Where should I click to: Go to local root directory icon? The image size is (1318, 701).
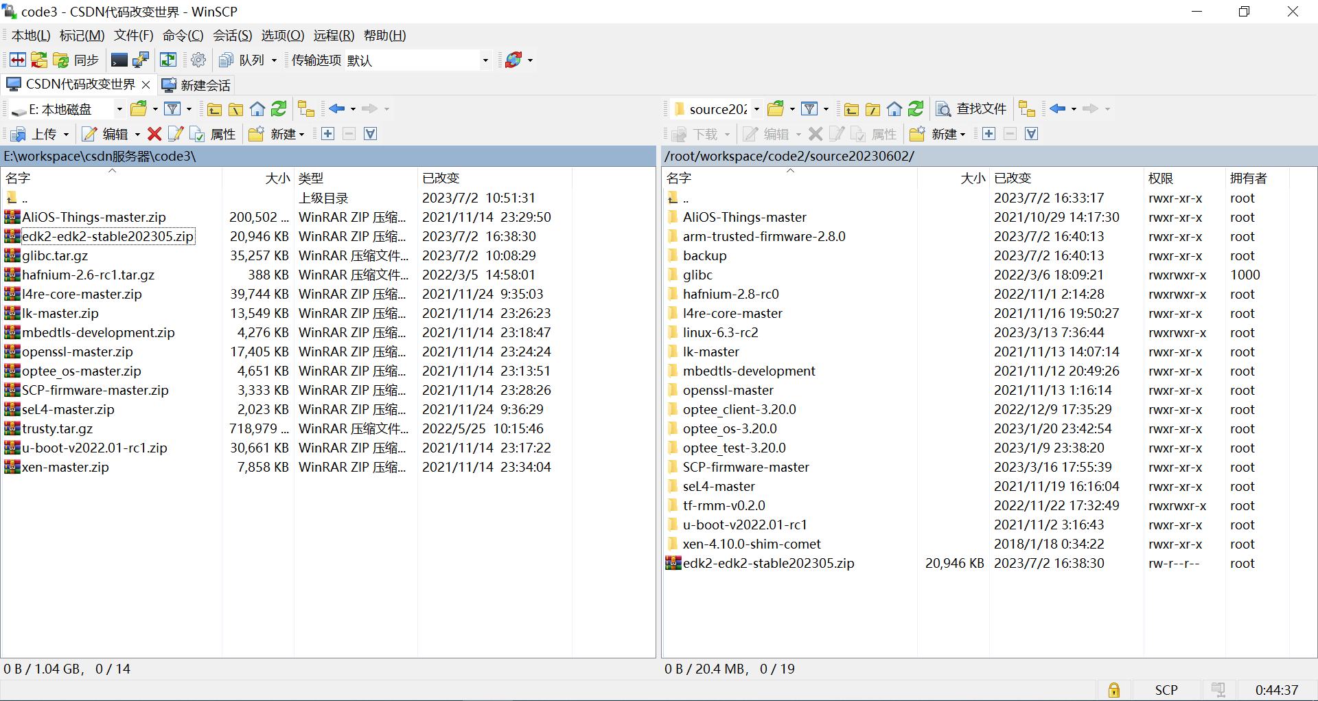click(235, 109)
